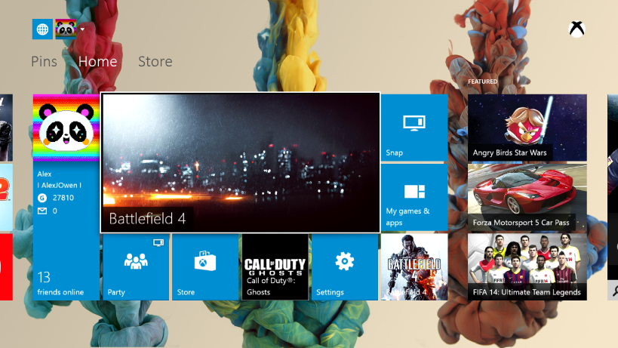Viewport: 618px width, 348px height.
Task: Switch to the Store tab
Action: point(155,61)
